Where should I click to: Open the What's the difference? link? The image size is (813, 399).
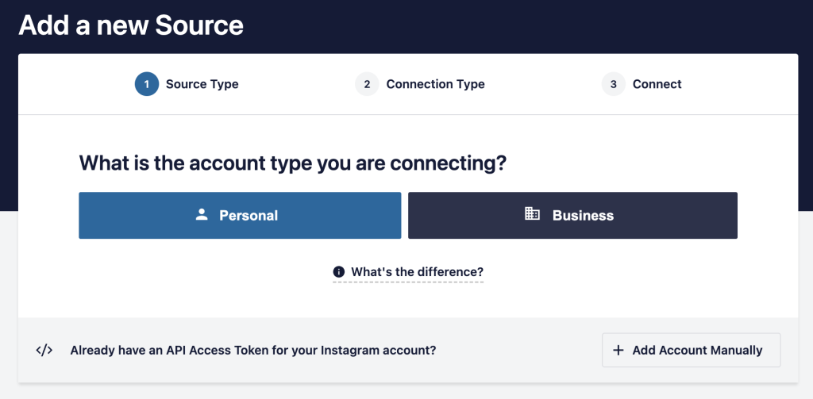click(417, 272)
